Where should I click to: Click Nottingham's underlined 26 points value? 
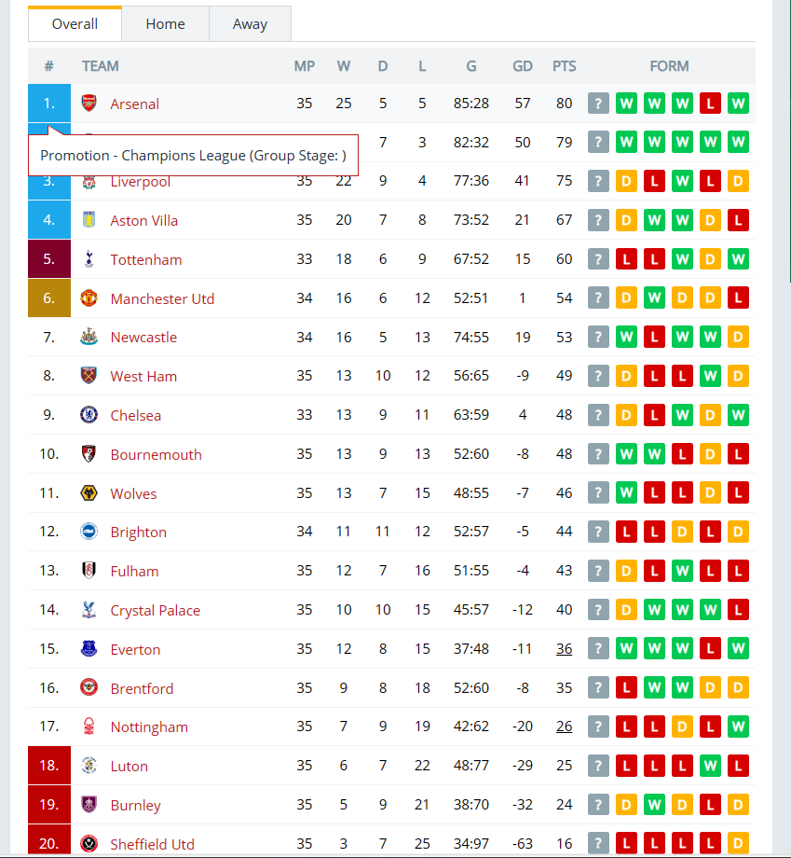[x=565, y=727]
